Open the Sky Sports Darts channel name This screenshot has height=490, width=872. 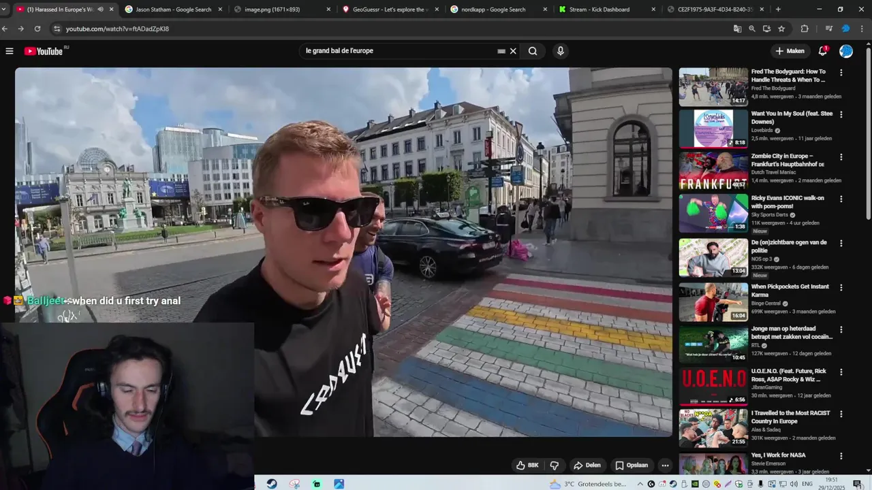pos(770,214)
